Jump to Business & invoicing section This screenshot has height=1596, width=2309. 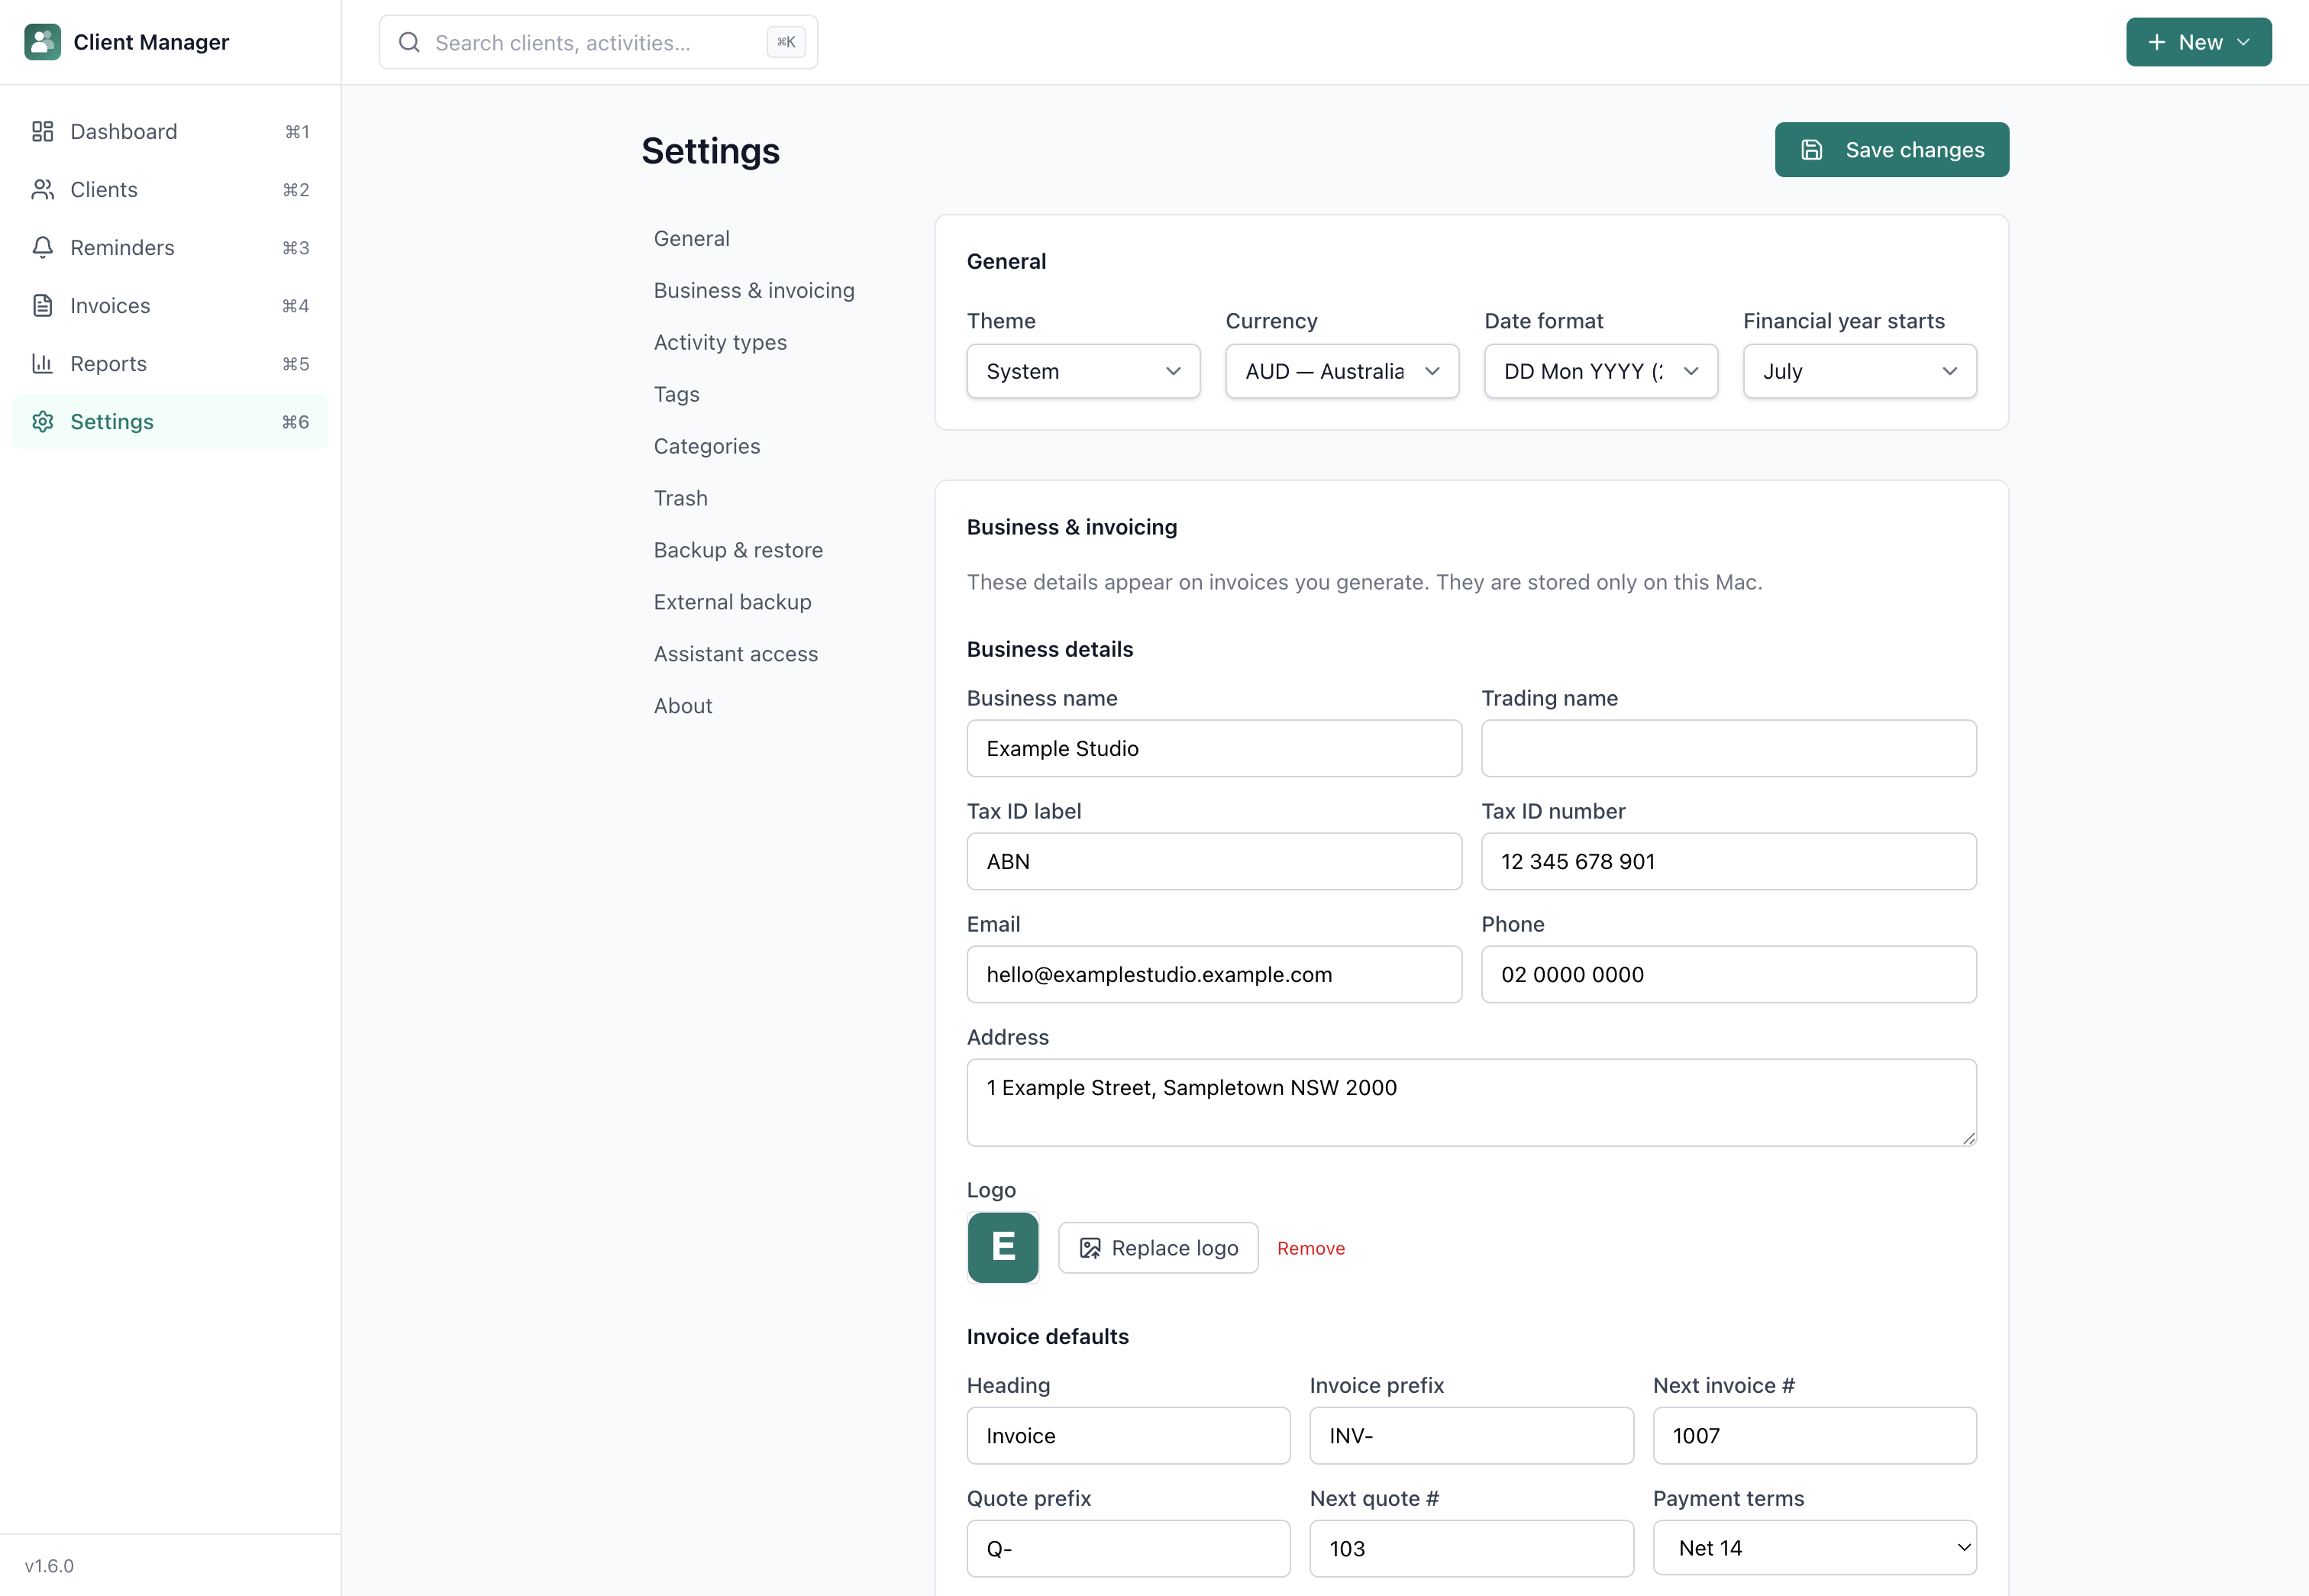[754, 290]
